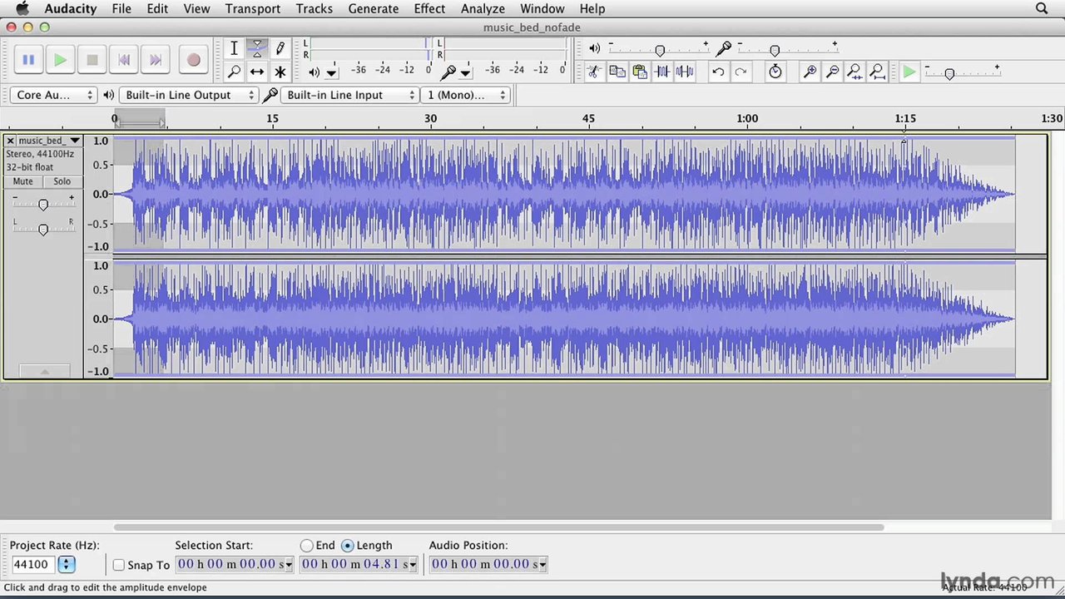Select the Length radio button
Image resolution: width=1065 pixels, height=599 pixels.
347,546
